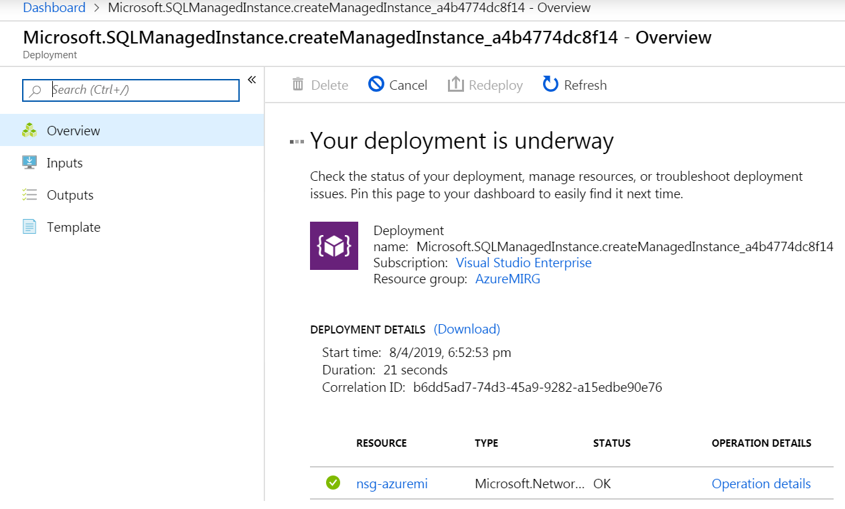845x509 pixels.
Task: Click the Inputs monitor icon in sidebar
Action: click(x=29, y=163)
